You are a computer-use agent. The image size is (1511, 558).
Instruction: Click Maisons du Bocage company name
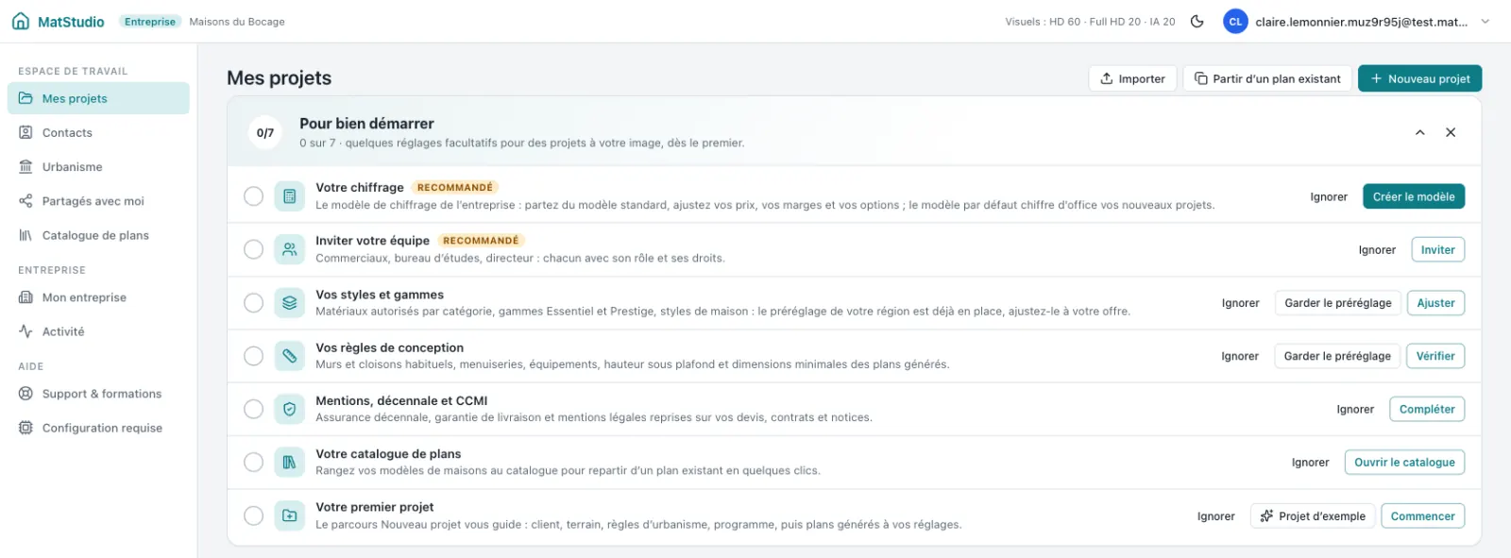237,22
